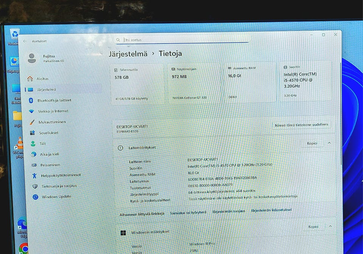Image resolution: width=363 pixels, height=254 pixels.
Task: Copy the Windowsin määritykset with Kopioi
Action: point(313,227)
